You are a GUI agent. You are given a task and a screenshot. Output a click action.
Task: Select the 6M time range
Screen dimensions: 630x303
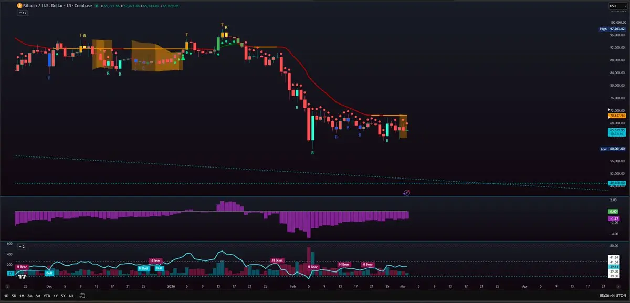click(38, 296)
